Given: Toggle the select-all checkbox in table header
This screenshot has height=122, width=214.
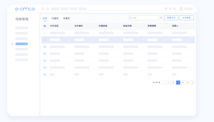Looking at the screenshot, I should point(45,26).
